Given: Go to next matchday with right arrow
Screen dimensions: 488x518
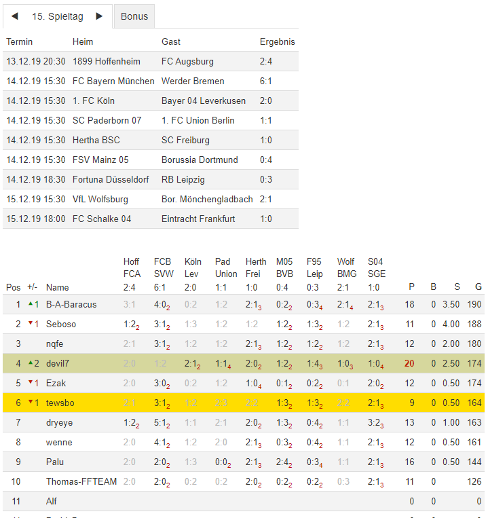Looking at the screenshot, I should pos(99,16).
